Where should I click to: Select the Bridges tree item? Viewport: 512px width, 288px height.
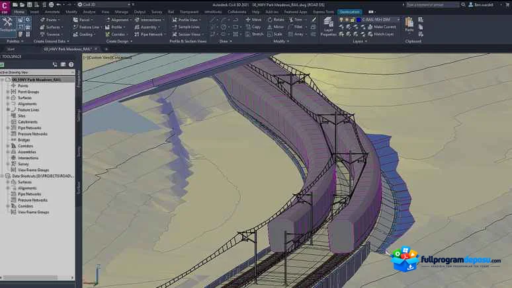(x=24, y=140)
